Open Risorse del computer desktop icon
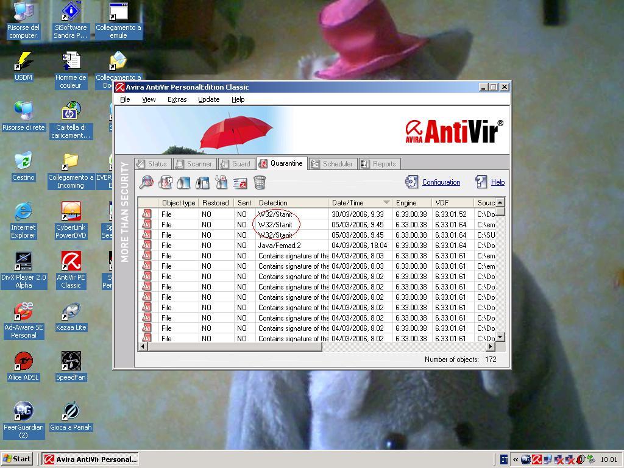This screenshot has height=468, width=624. pos(23,20)
